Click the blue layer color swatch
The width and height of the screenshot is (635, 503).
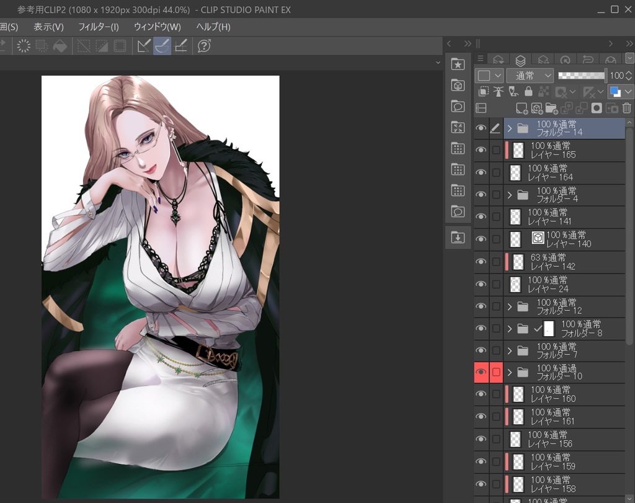pos(615,91)
